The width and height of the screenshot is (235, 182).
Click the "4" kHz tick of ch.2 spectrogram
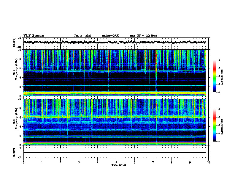click(x=21, y=127)
